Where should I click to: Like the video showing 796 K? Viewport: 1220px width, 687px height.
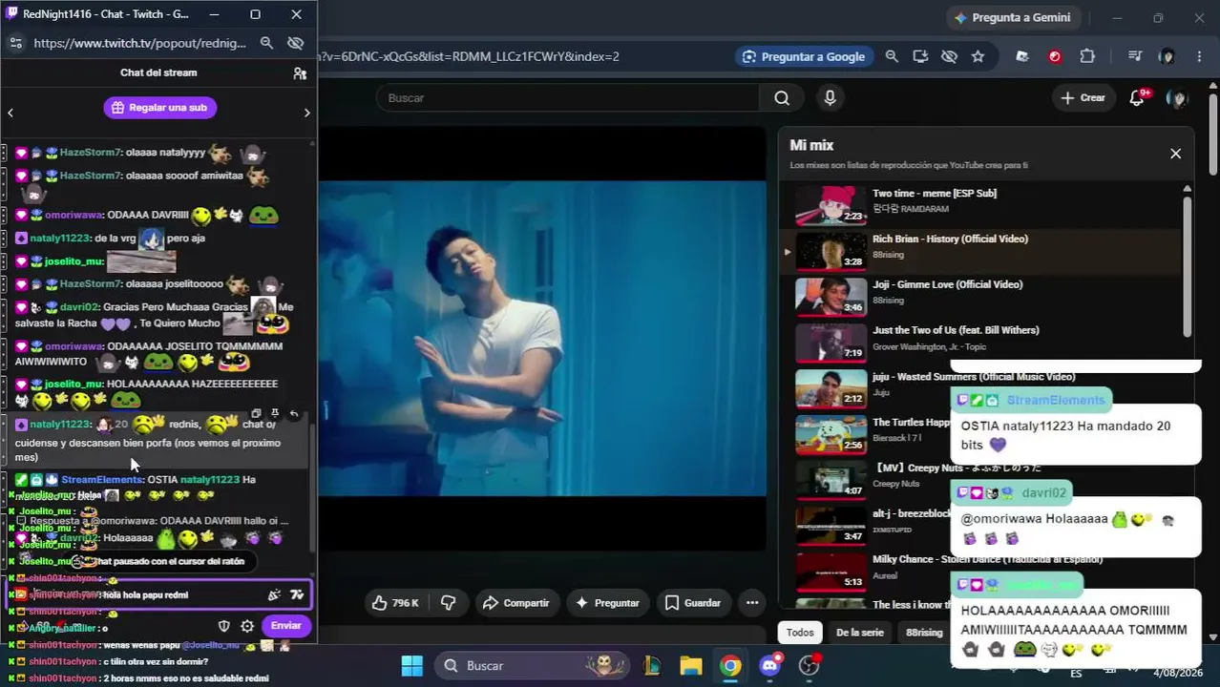click(x=395, y=603)
